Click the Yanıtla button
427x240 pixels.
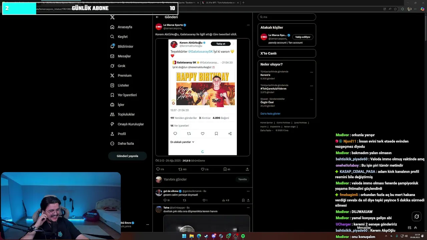243,179
